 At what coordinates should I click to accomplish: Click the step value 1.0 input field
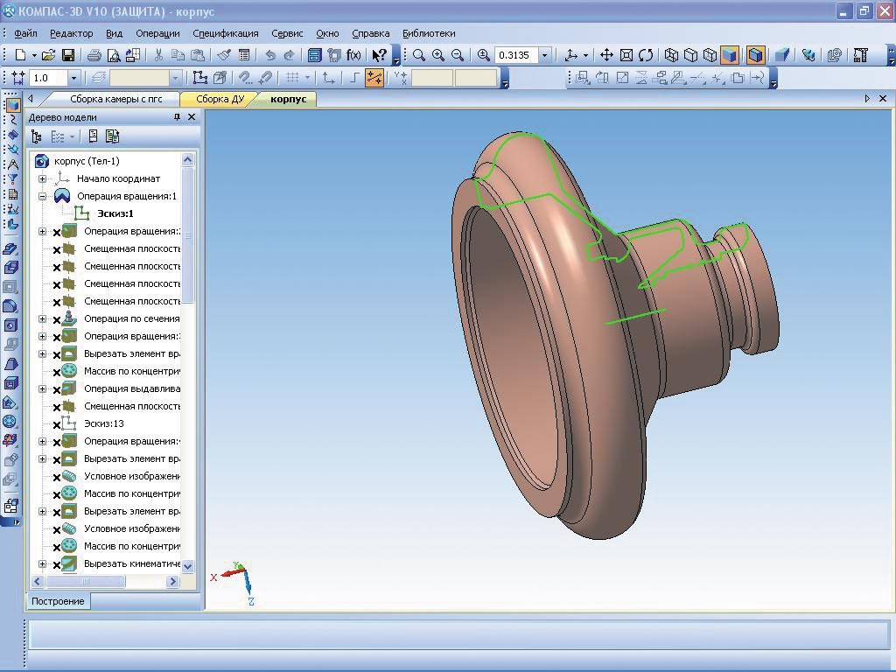(47, 78)
